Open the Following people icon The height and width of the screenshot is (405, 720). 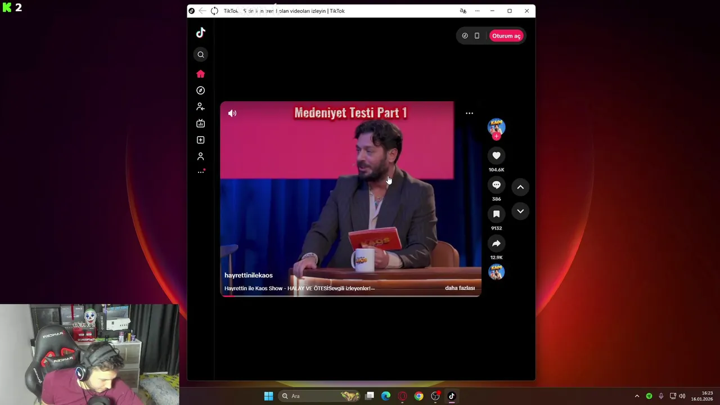[x=201, y=107]
